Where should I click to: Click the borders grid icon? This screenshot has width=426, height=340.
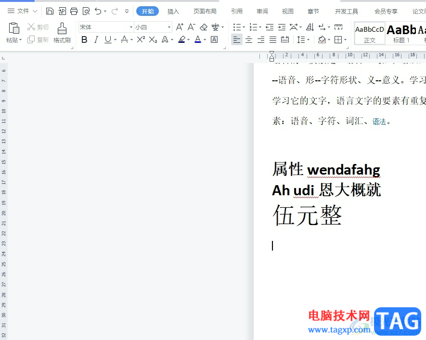tap(338, 39)
